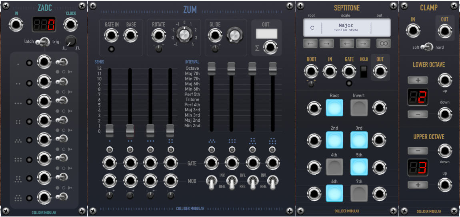Toggle the Septitone HOLD switch

(364, 72)
